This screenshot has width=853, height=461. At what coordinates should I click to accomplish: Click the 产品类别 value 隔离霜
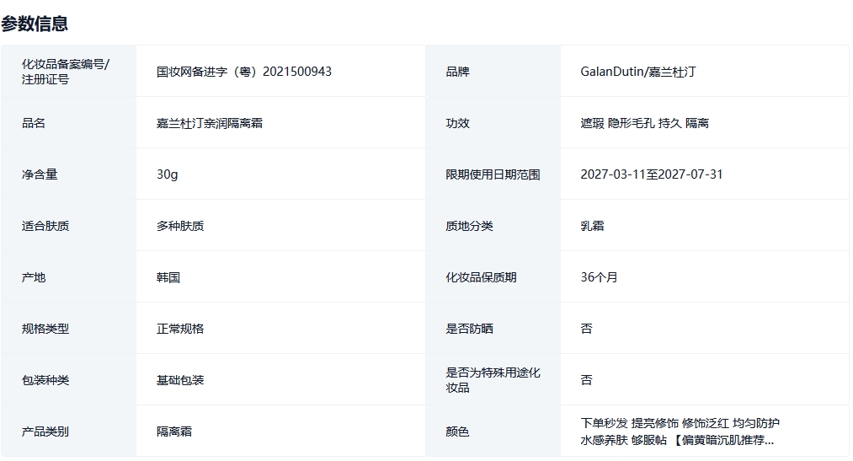tap(174, 432)
